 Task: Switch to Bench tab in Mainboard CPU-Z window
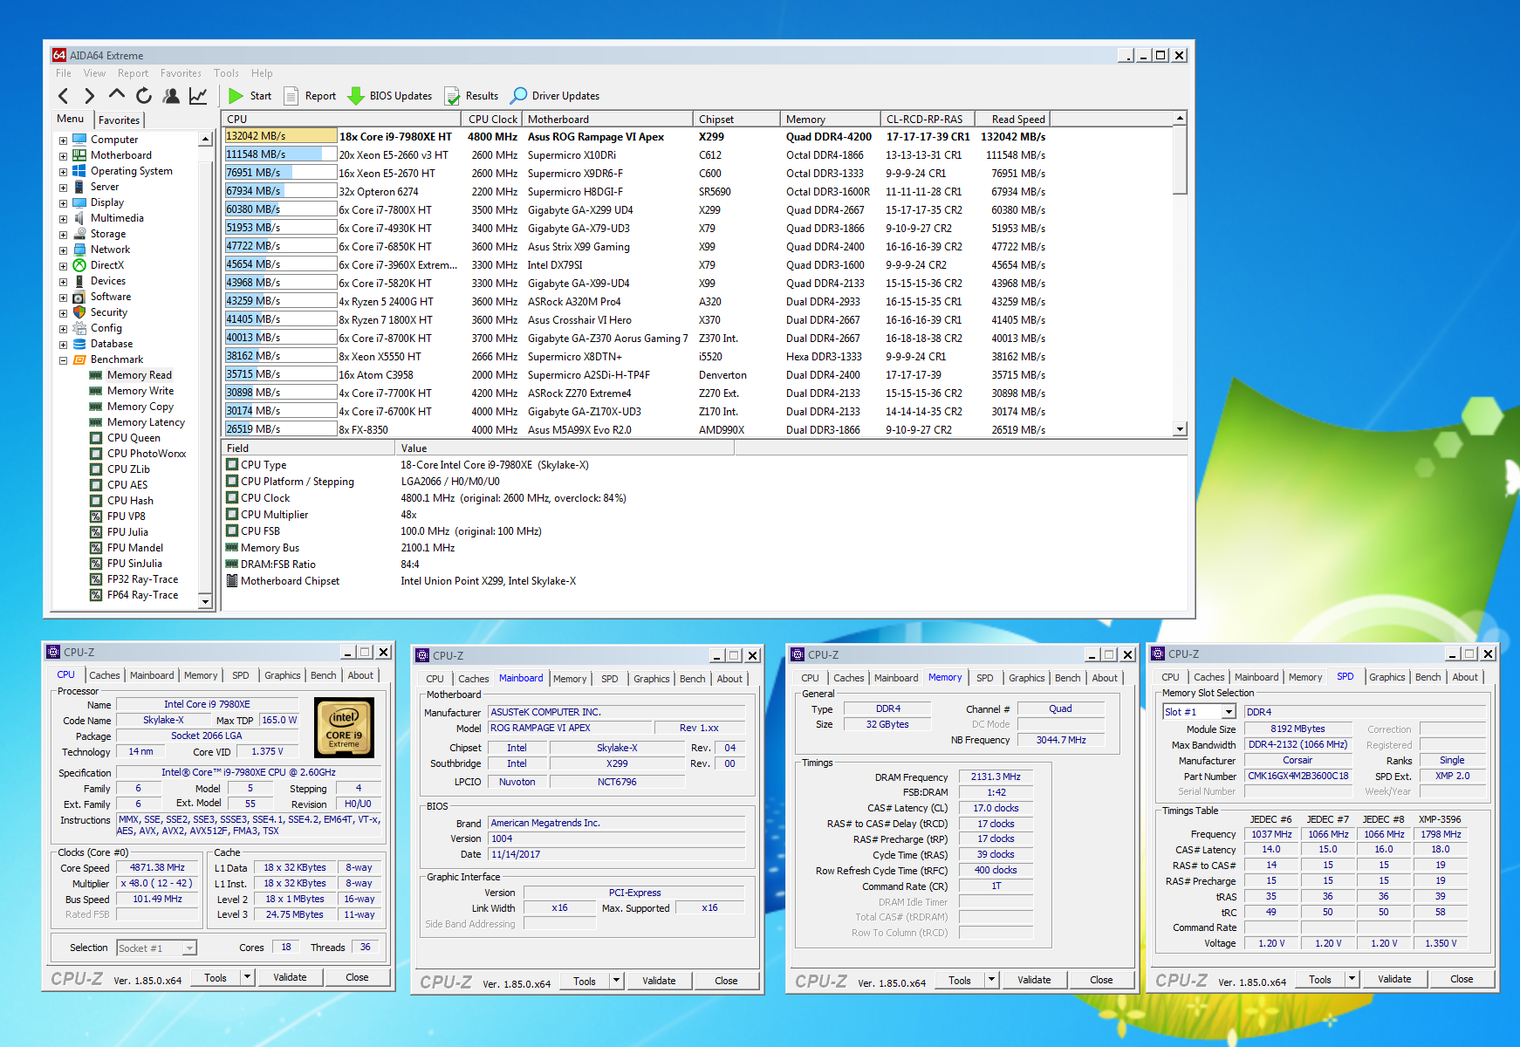(692, 679)
